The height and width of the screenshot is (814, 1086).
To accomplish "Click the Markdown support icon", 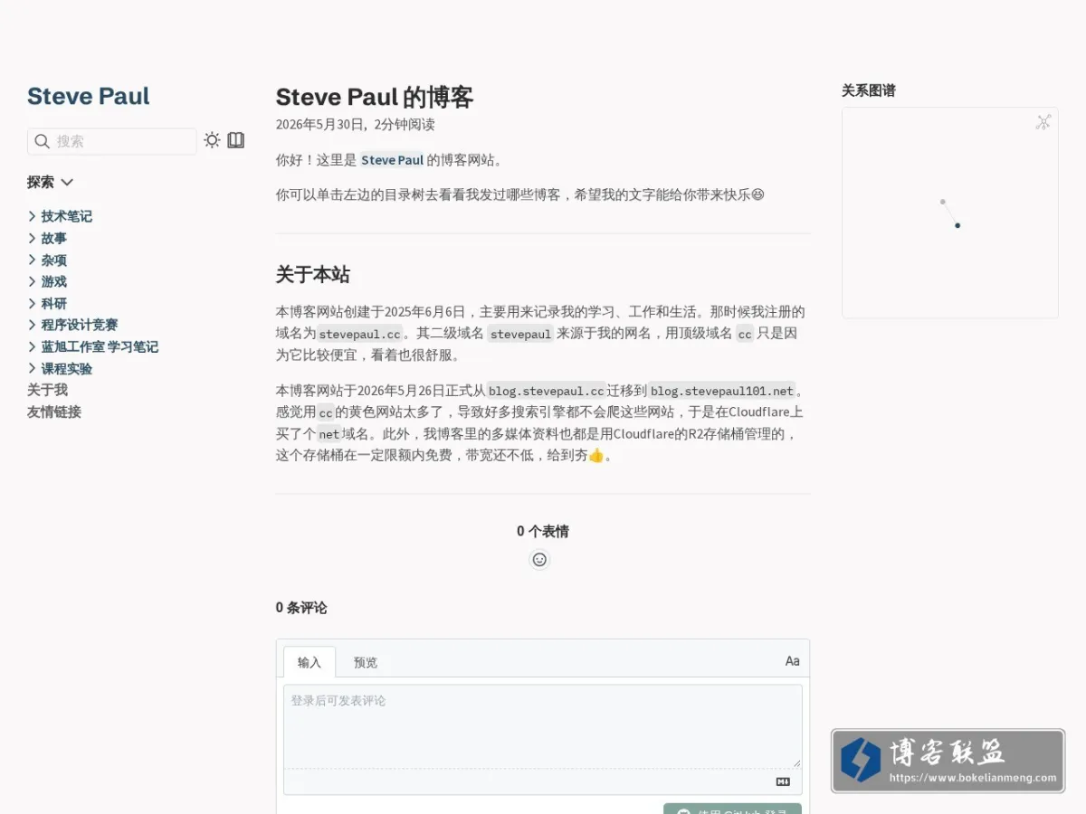I will [x=783, y=781].
